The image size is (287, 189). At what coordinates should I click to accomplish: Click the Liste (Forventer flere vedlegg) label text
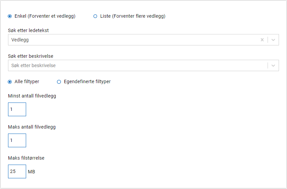coord(133,16)
